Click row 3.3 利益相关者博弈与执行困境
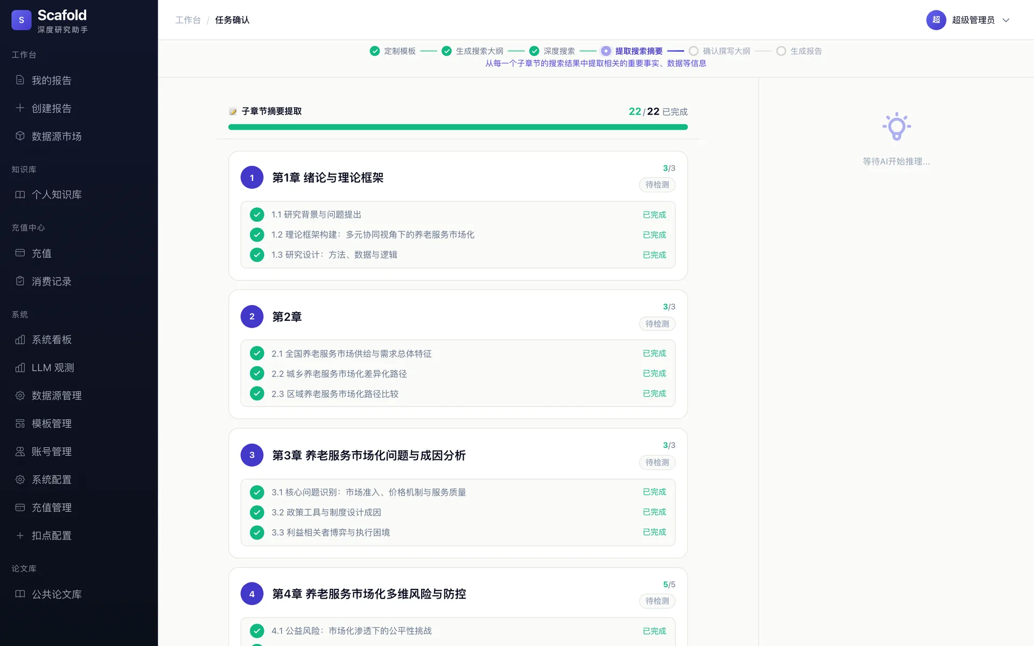 458,532
